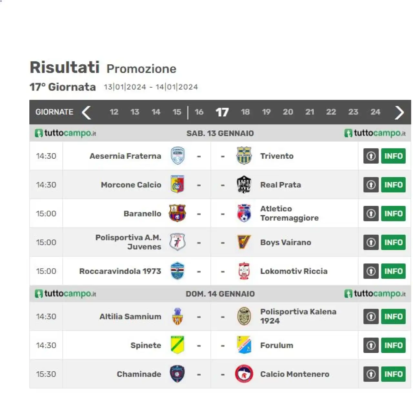Open the Morcone Calcio club logo
This screenshot has width=413, height=394.
(x=177, y=185)
